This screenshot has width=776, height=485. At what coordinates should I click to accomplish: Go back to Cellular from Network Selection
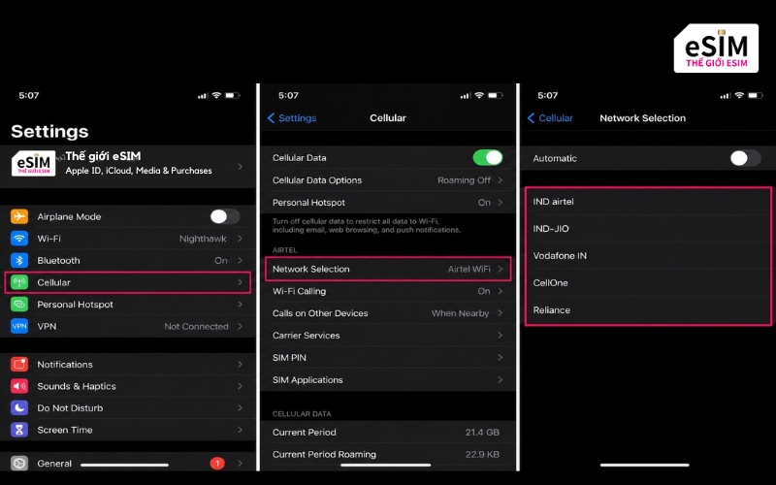point(550,118)
